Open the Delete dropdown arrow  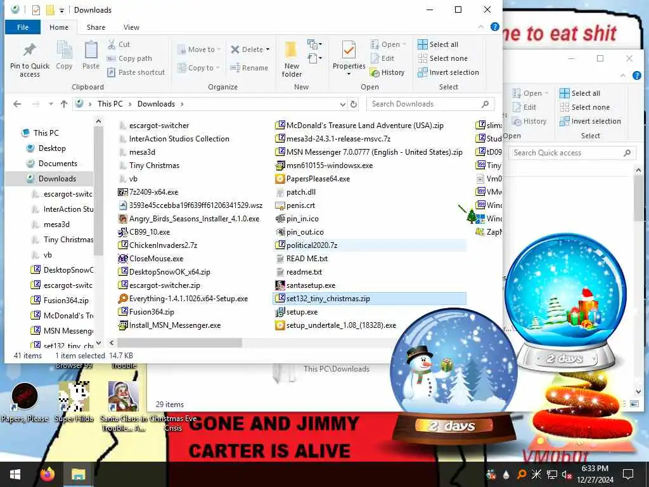[x=268, y=49]
